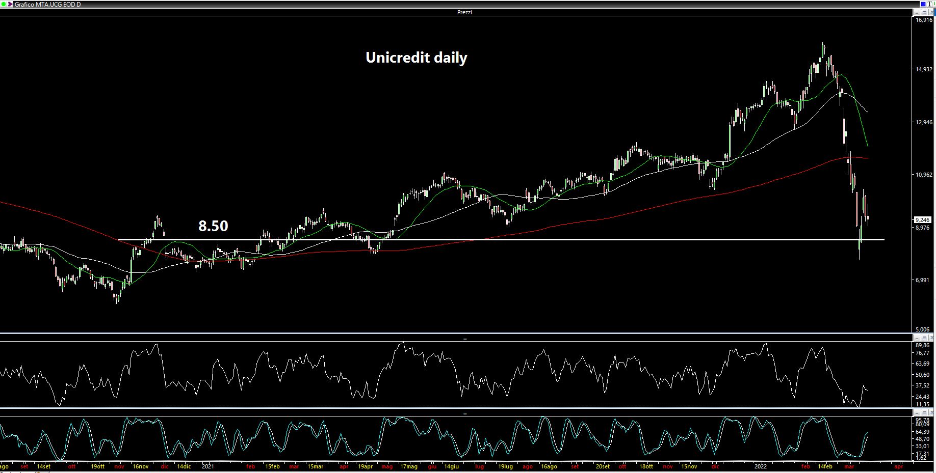Click the 6,991 price scale label
This screenshot has height=473, width=936.
pos(923,280)
